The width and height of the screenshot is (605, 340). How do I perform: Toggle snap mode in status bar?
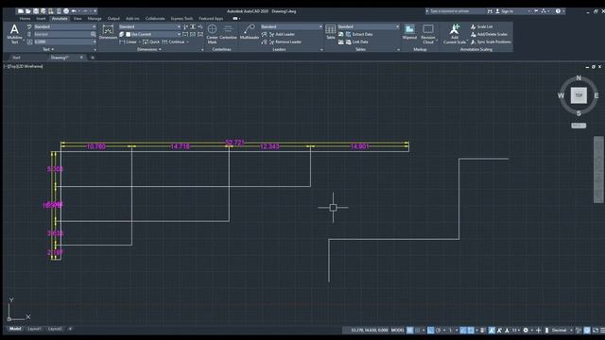(418, 330)
